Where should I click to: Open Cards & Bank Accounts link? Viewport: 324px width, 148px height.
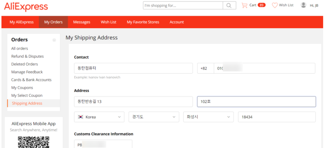31,80
